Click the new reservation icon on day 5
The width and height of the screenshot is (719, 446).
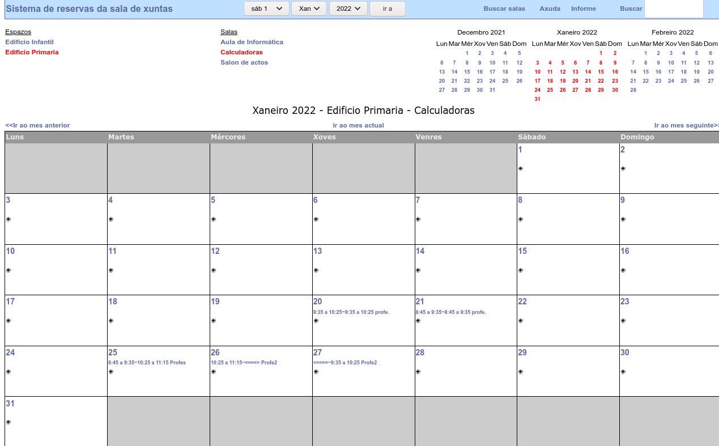pyautogui.click(x=213, y=219)
